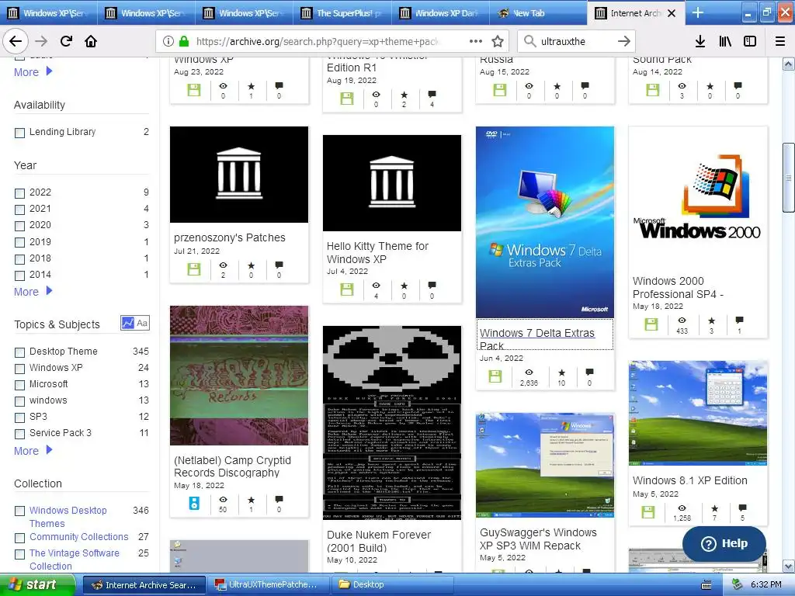Switch topics view to Aa text icon
The height and width of the screenshot is (596, 795).
point(143,323)
